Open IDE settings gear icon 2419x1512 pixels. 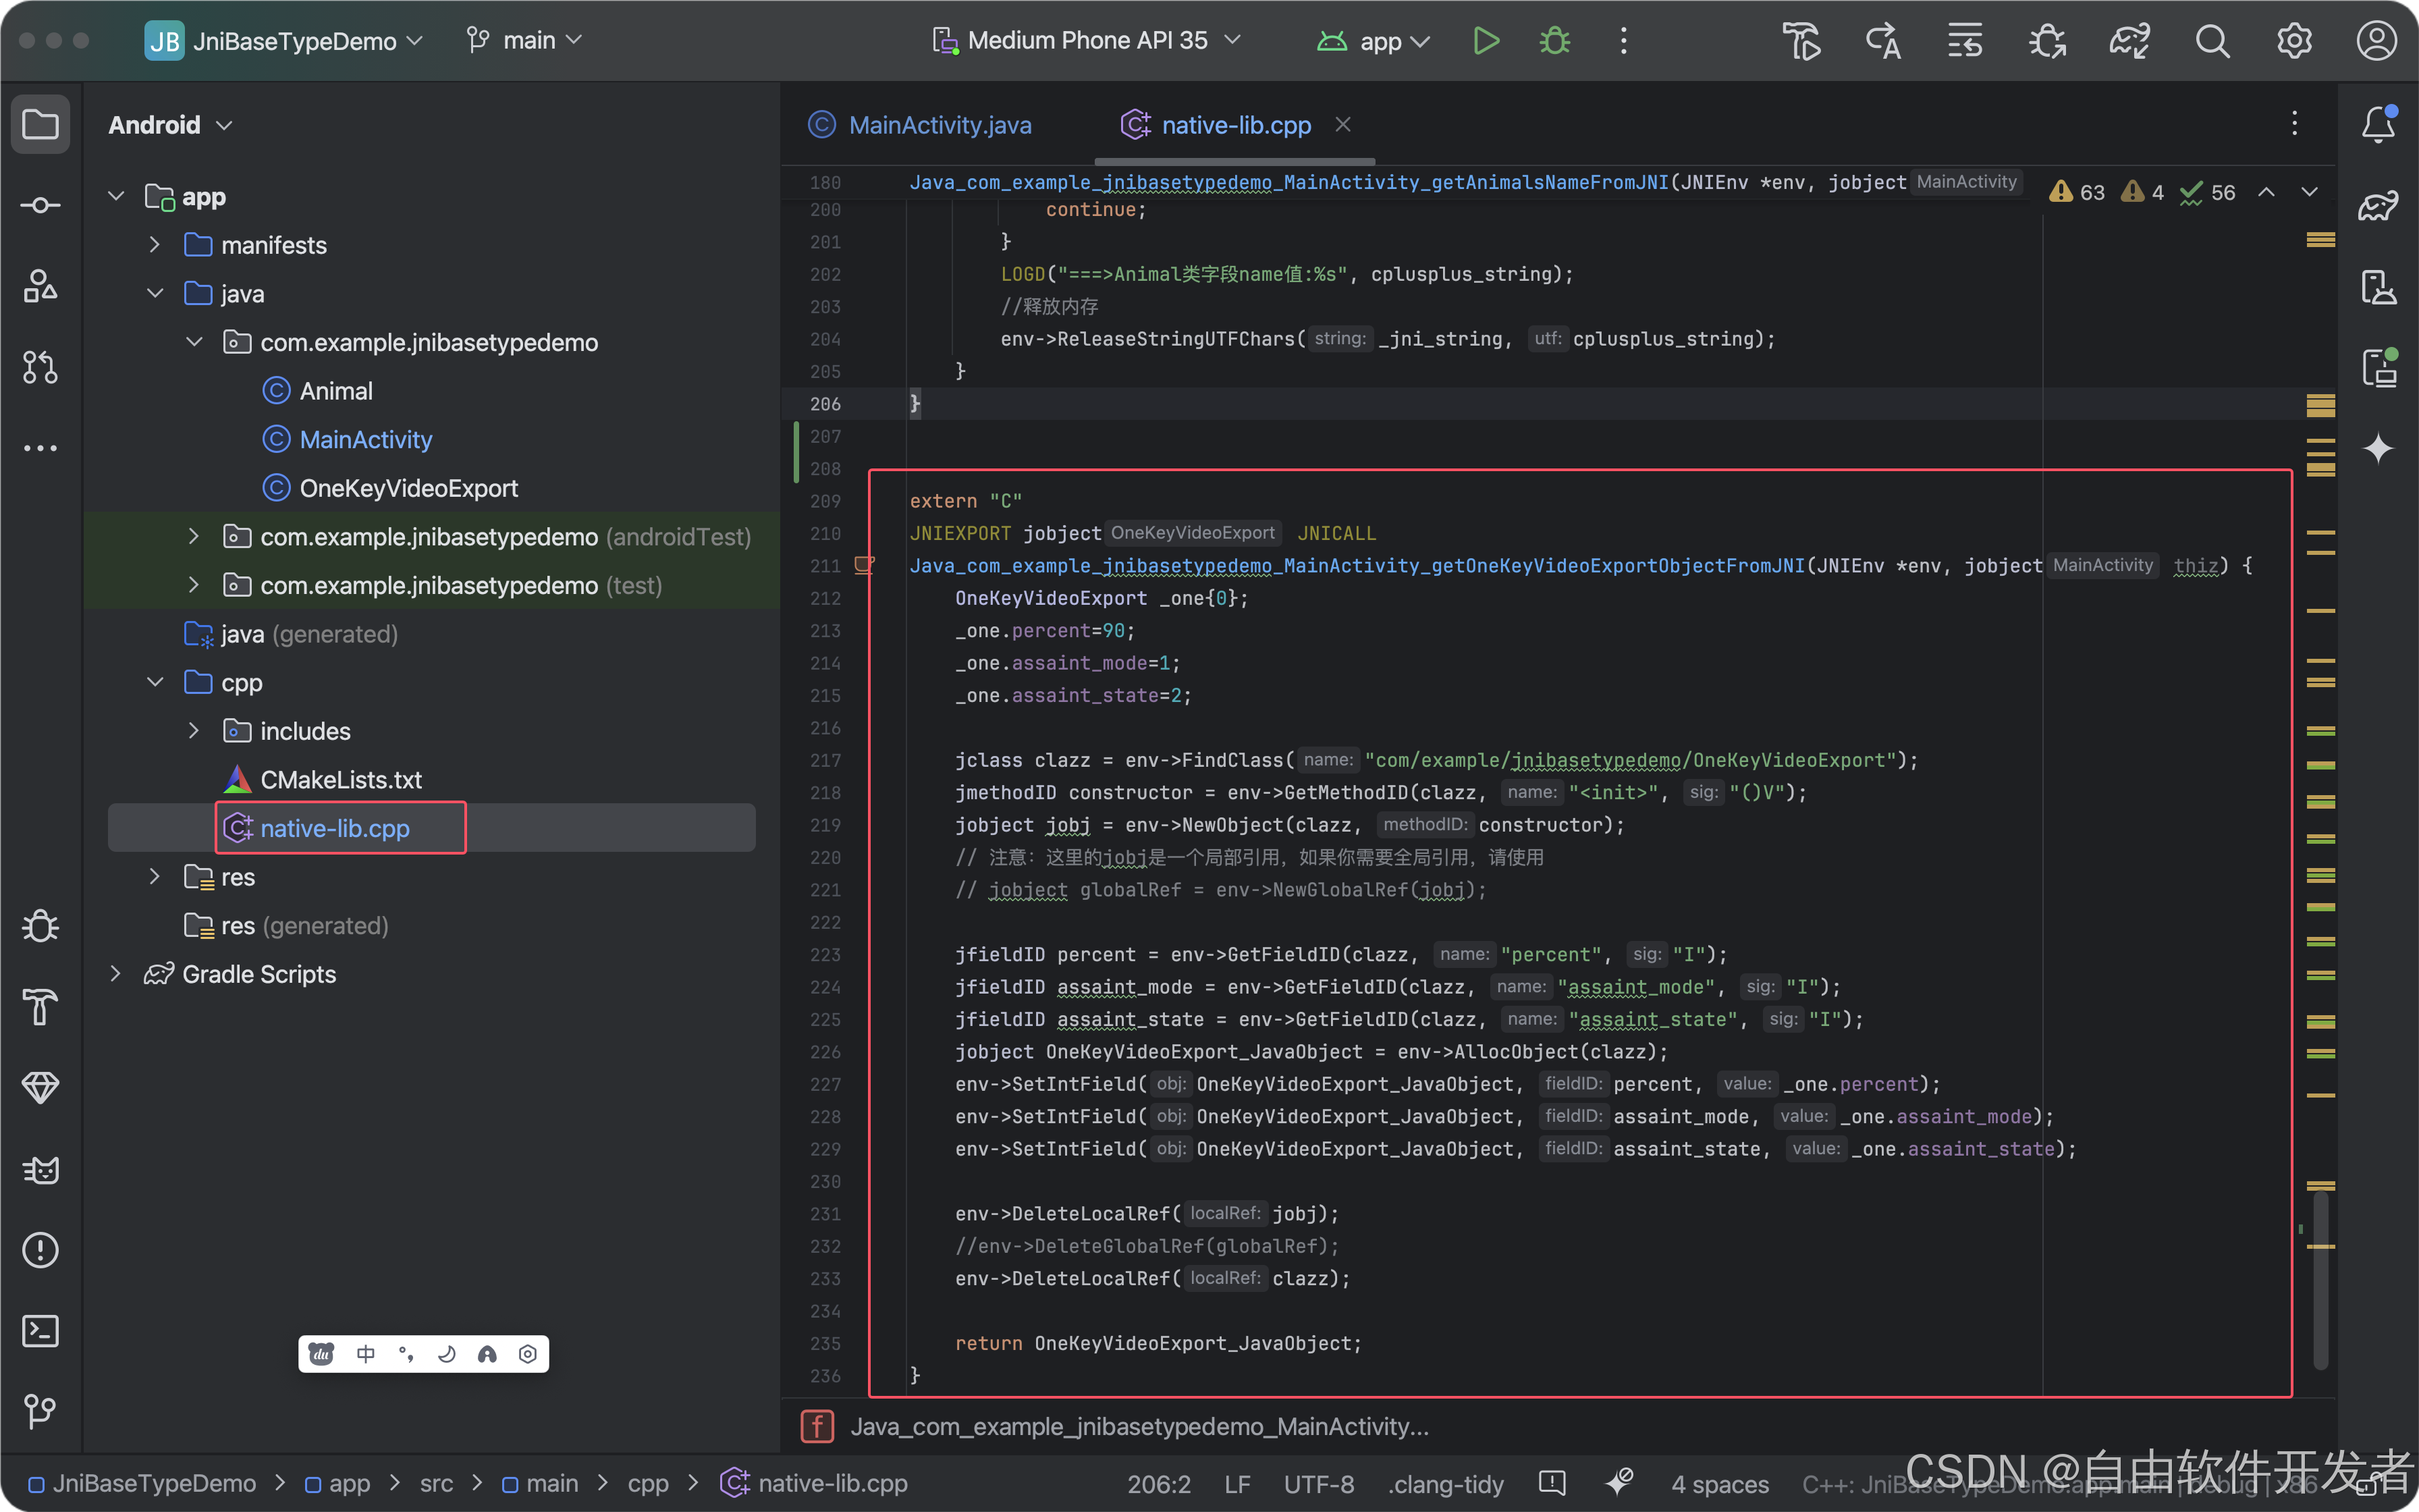(x=2294, y=41)
